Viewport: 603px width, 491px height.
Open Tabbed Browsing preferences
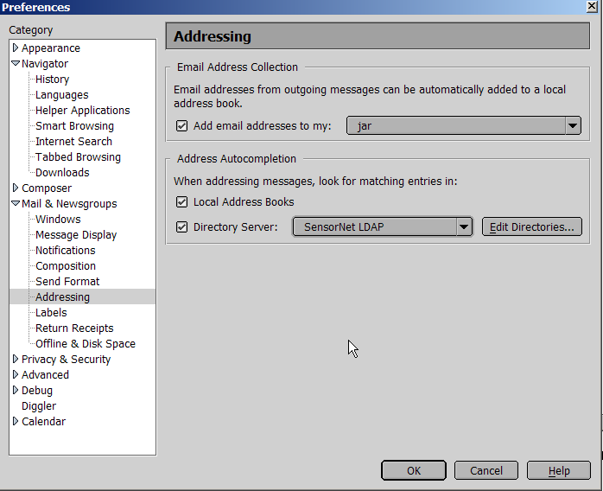pyautogui.click(x=78, y=157)
